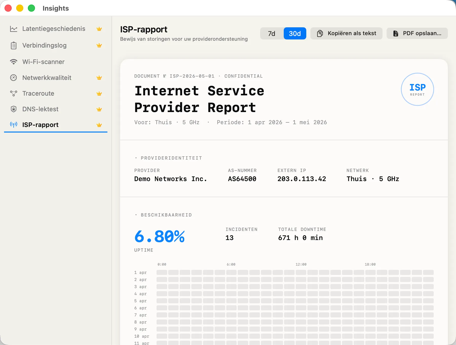456x345 pixels.
Task: Go to Verbindingslog in sidebar
Action: coord(56,46)
